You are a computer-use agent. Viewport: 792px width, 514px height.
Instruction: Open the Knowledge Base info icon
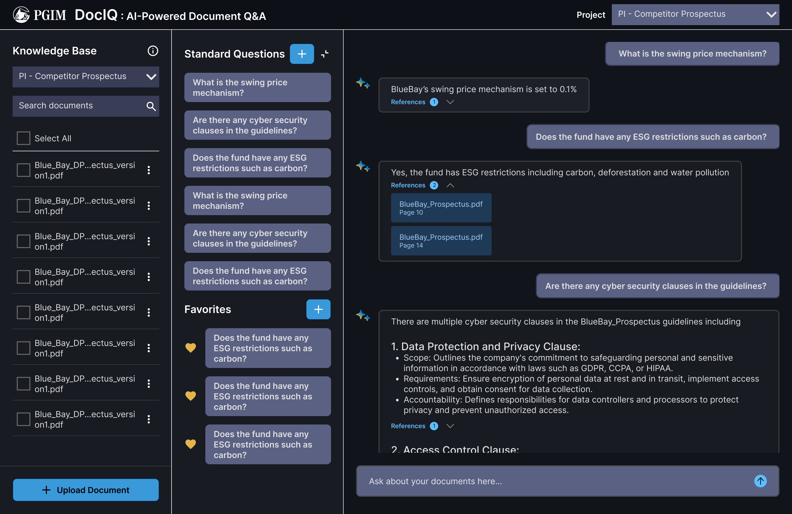click(x=153, y=51)
